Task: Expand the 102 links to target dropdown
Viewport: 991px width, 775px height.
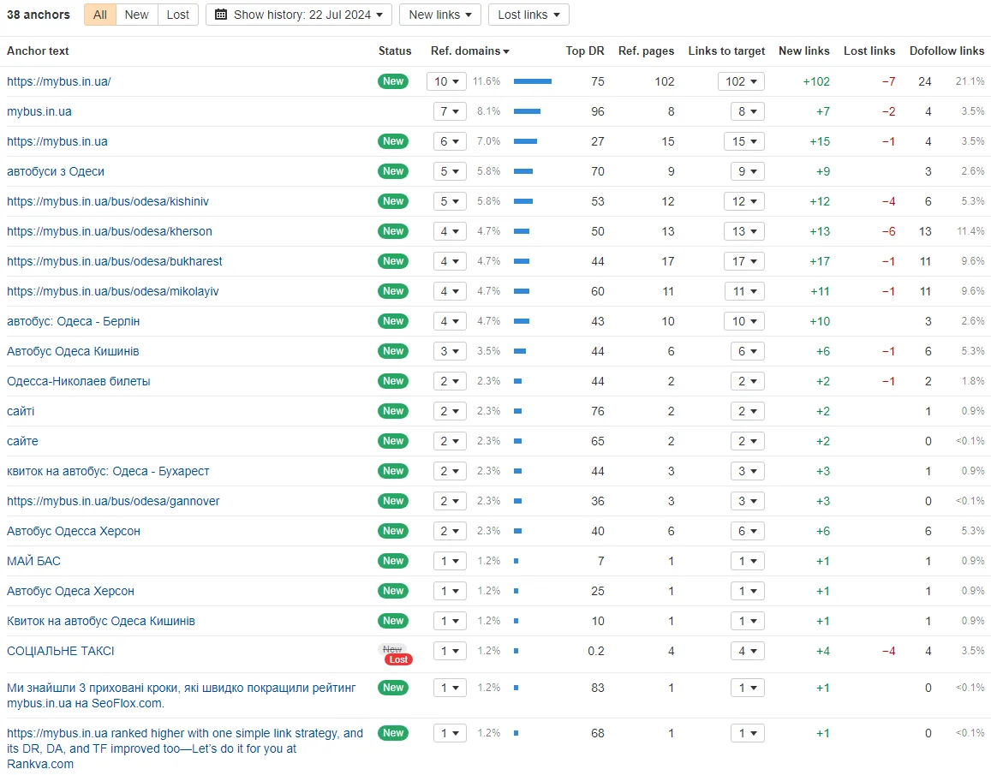Action: point(741,81)
